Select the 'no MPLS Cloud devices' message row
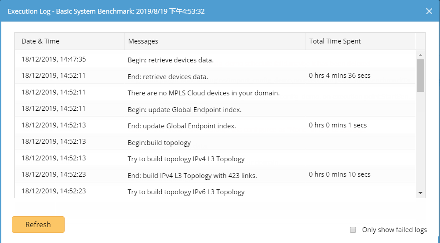 [x=204, y=93]
